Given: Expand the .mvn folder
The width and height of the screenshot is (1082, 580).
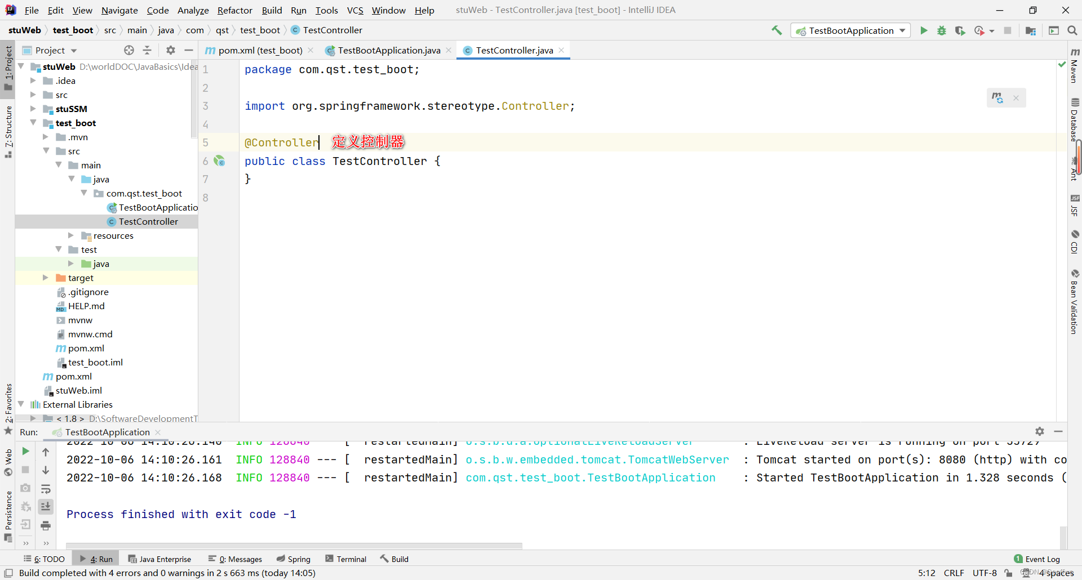Looking at the screenshot, I should 46,137.
